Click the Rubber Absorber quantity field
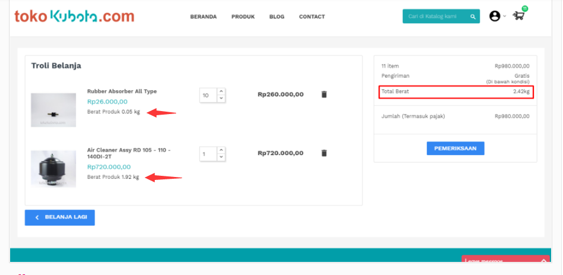 [x=209, y=95]
